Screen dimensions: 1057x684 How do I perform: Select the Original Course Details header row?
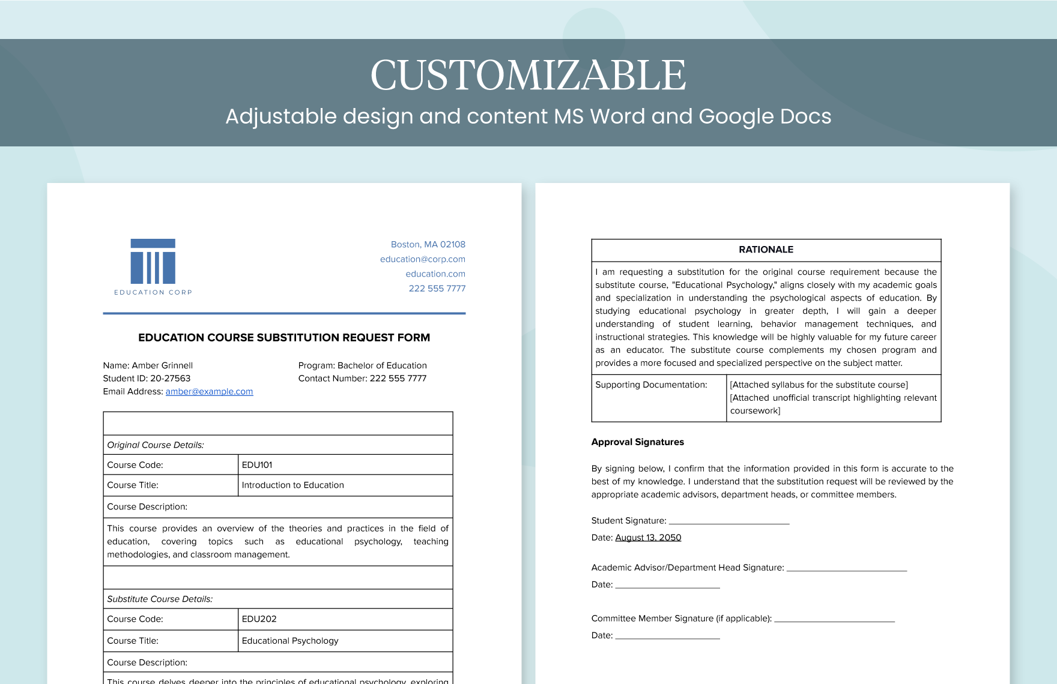155,445
